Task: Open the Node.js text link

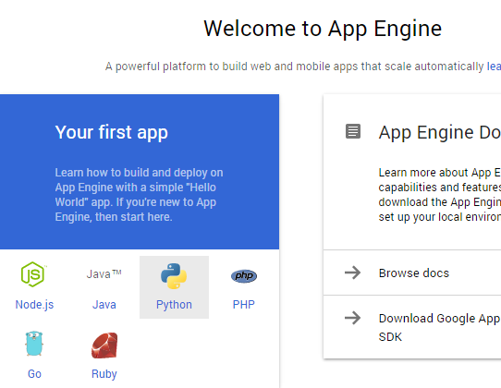Action: (x=34, y=305)
